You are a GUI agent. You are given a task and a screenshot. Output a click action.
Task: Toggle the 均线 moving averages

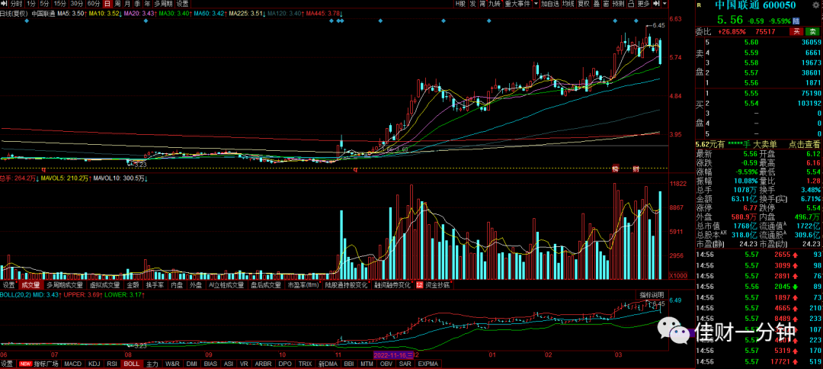point(568,4)
